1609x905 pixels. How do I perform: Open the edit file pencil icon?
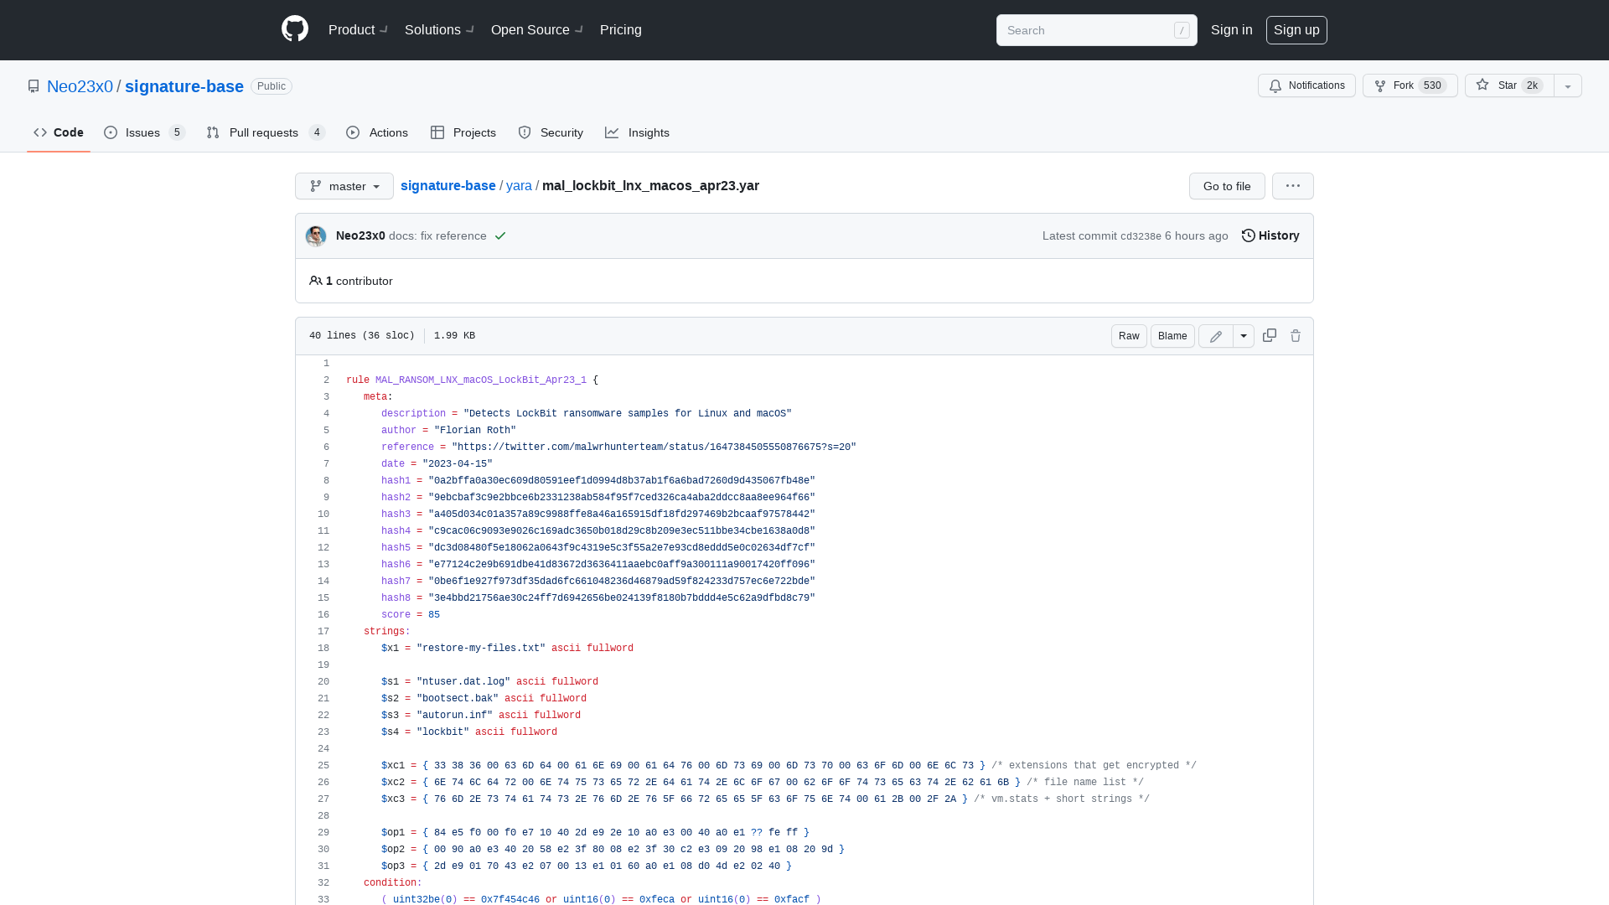point(1216,336)
